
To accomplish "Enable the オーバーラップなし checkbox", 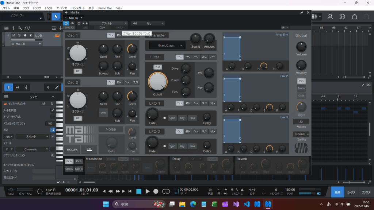I will click(x=53, y=117).
